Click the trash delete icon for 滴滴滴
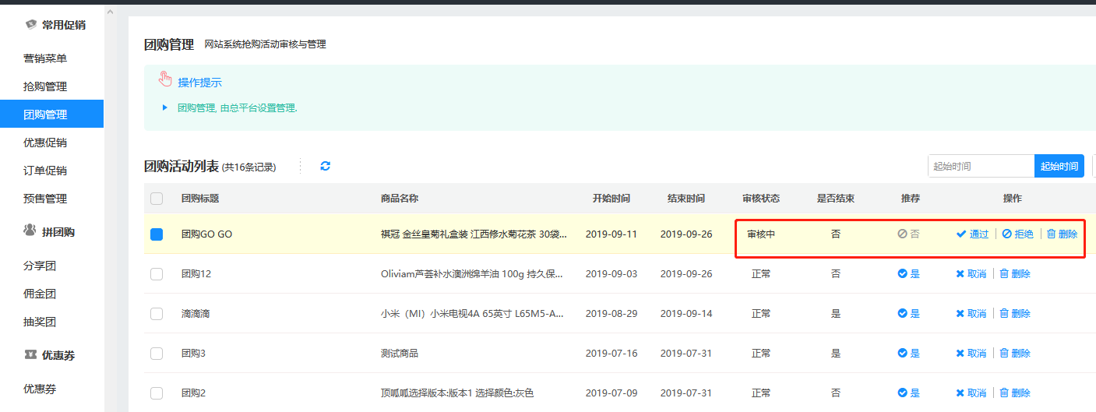1096x412 pixels. click(1004, 314)
